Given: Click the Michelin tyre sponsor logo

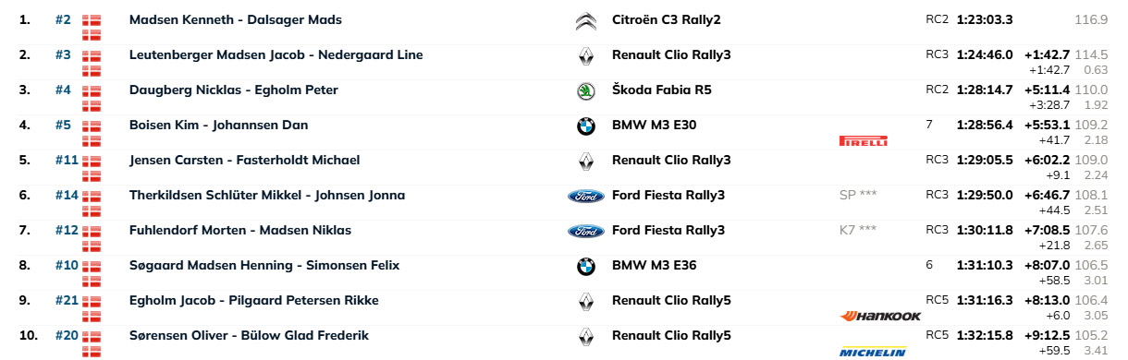Looking at the screenshot, I should click(x=873, y=352).
